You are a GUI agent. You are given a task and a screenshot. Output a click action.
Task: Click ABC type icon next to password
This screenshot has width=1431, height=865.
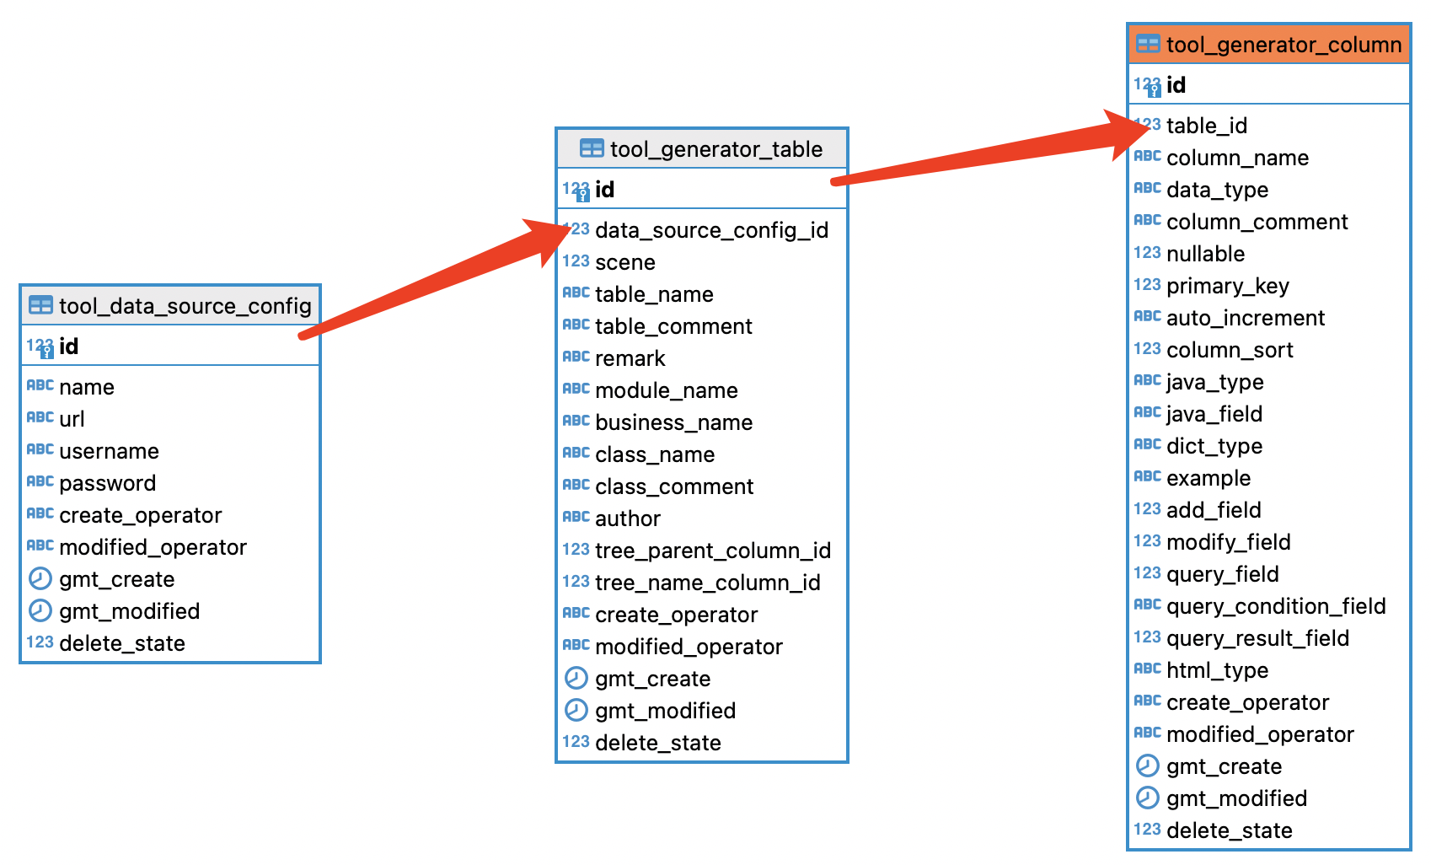tap(40, 481)
